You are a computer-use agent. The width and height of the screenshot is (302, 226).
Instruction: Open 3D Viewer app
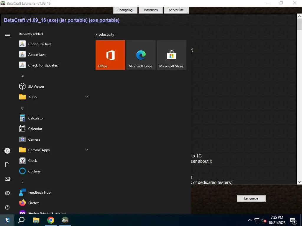point(54,86)
